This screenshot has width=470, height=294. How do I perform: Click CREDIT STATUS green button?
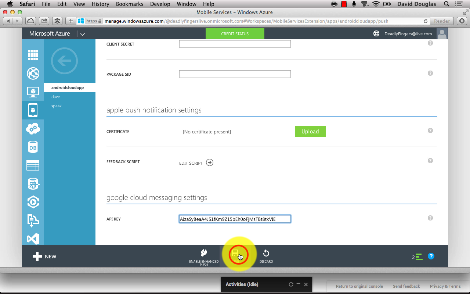point(235,34)
